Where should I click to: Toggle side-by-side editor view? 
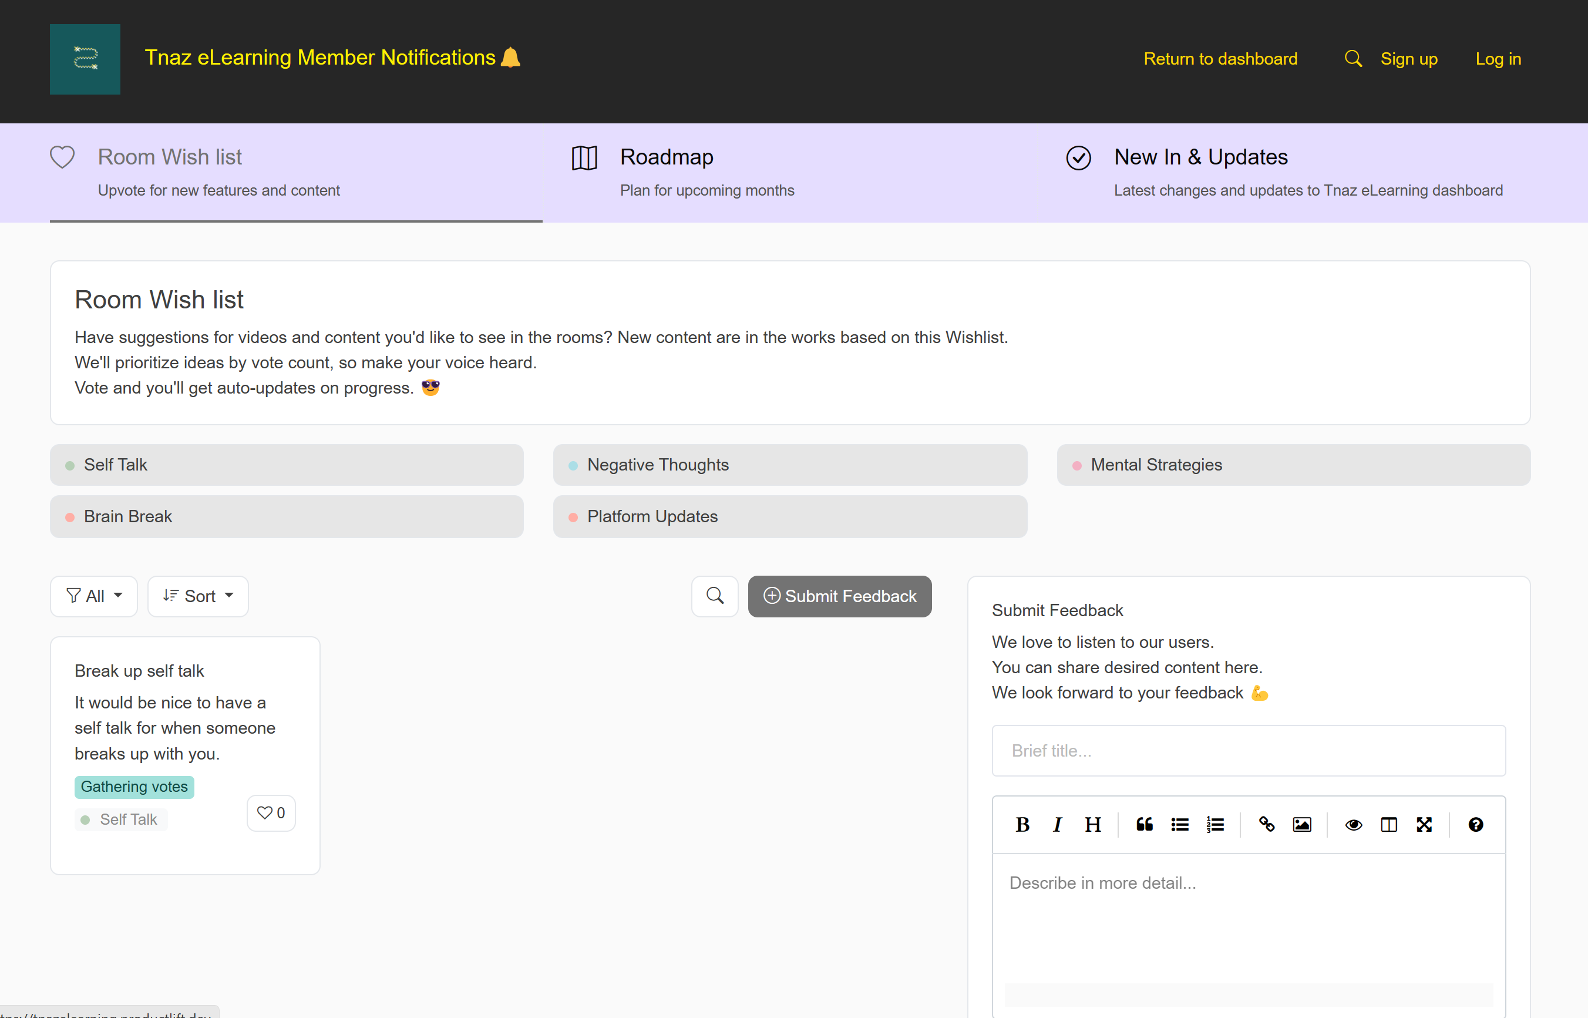[1388, 824]
